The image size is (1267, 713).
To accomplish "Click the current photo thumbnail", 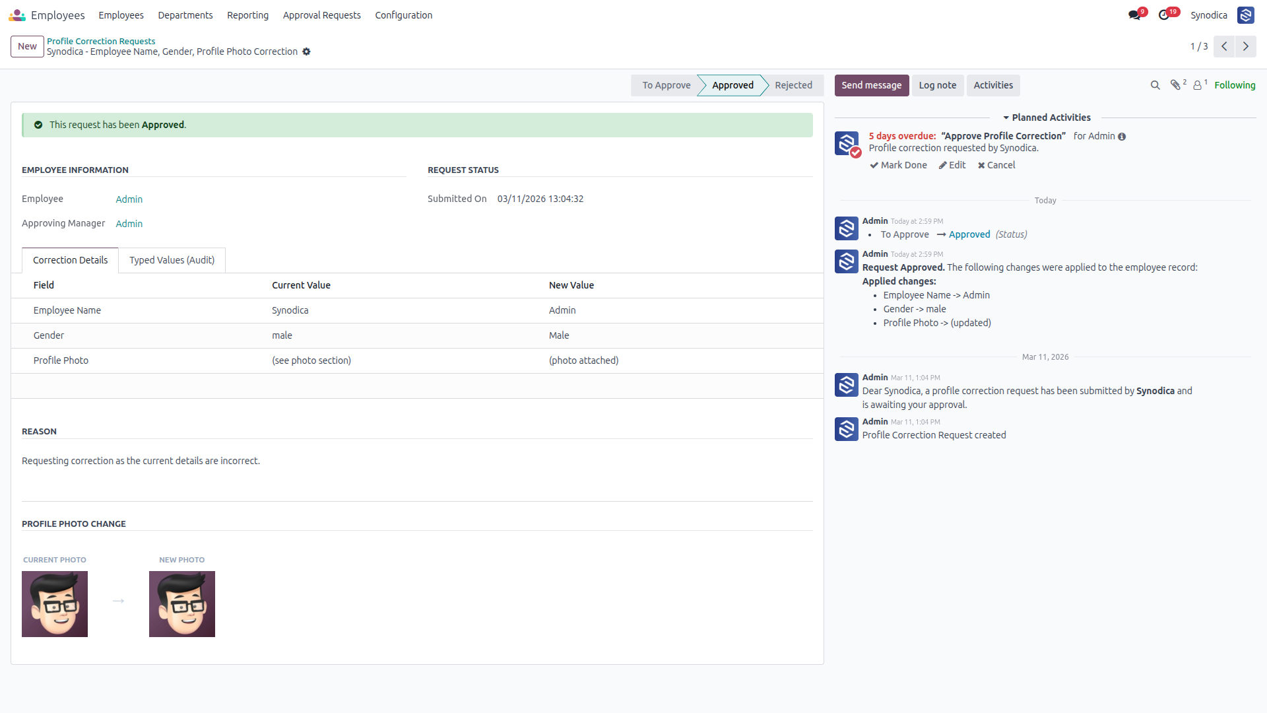I will click(55, 604).
